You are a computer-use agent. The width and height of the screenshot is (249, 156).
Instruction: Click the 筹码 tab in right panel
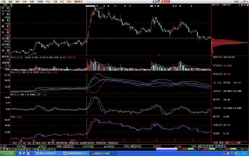pos(233,143)
